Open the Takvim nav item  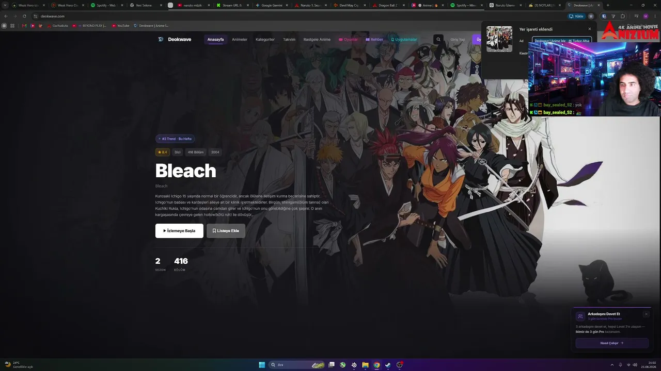point(289,39)
